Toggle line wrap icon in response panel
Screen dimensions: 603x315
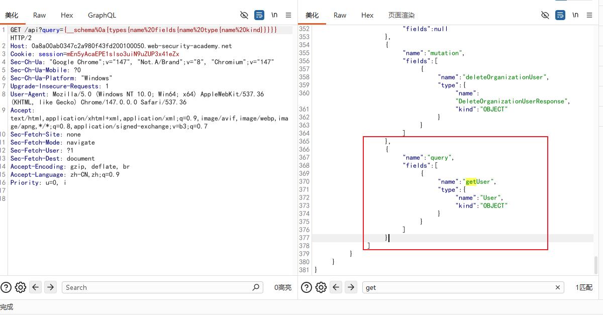pos(560,15)
